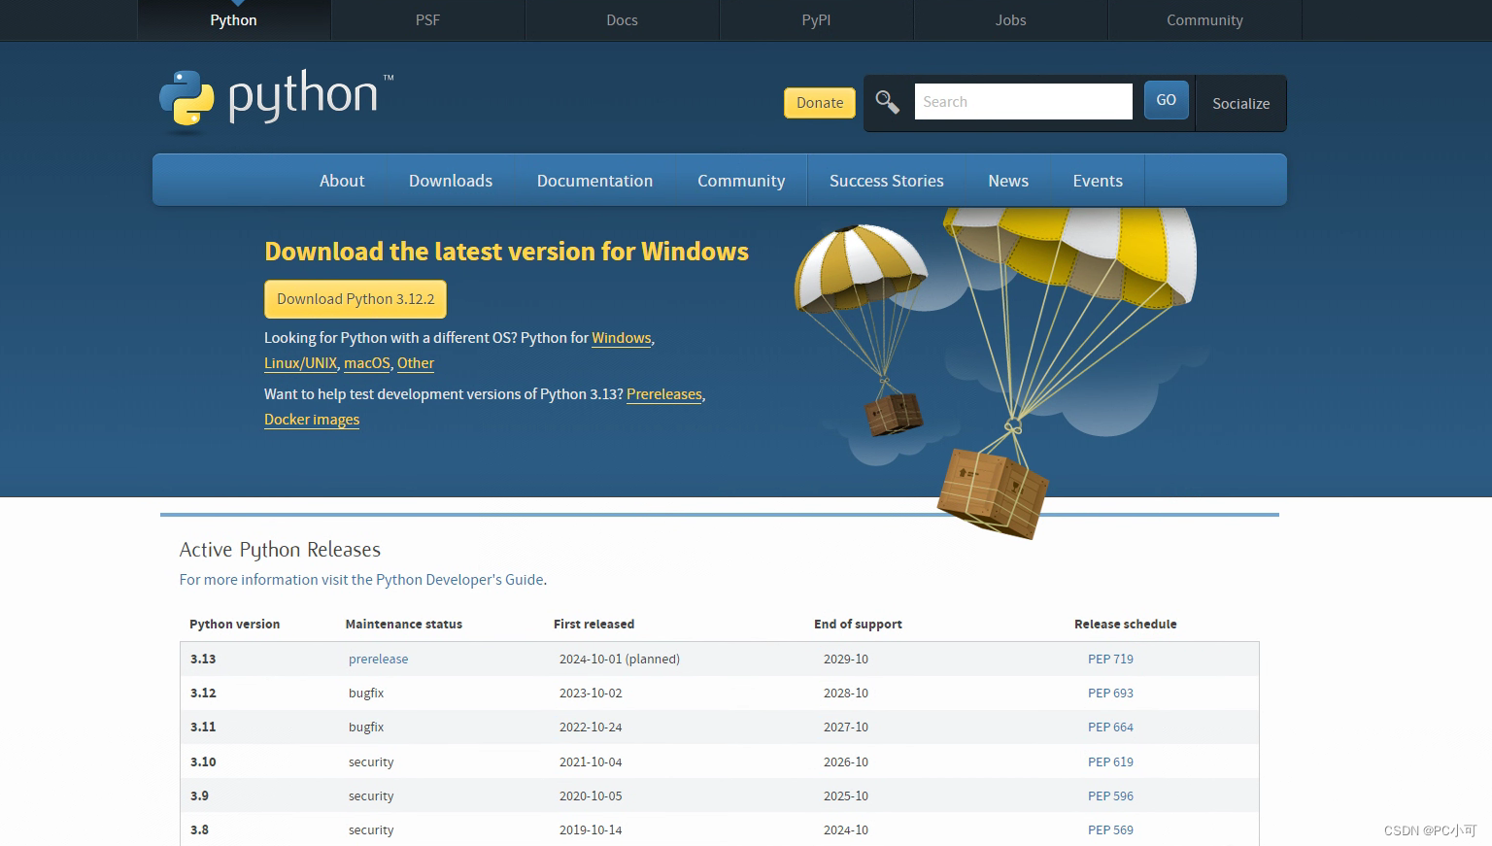
Task: Click the Release schedule column header
Action: pos(1125,624)
